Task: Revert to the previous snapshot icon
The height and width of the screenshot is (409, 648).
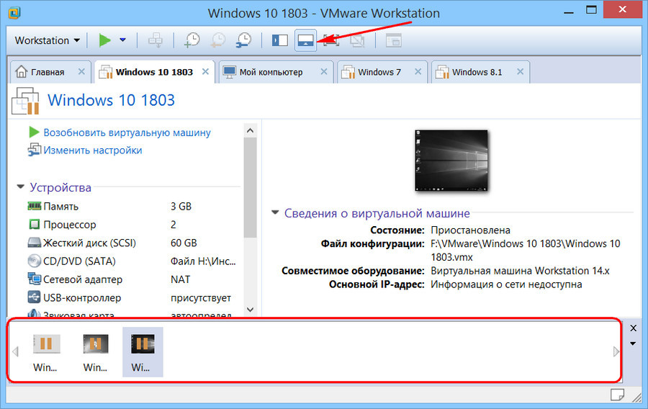Action: [217, 40]
